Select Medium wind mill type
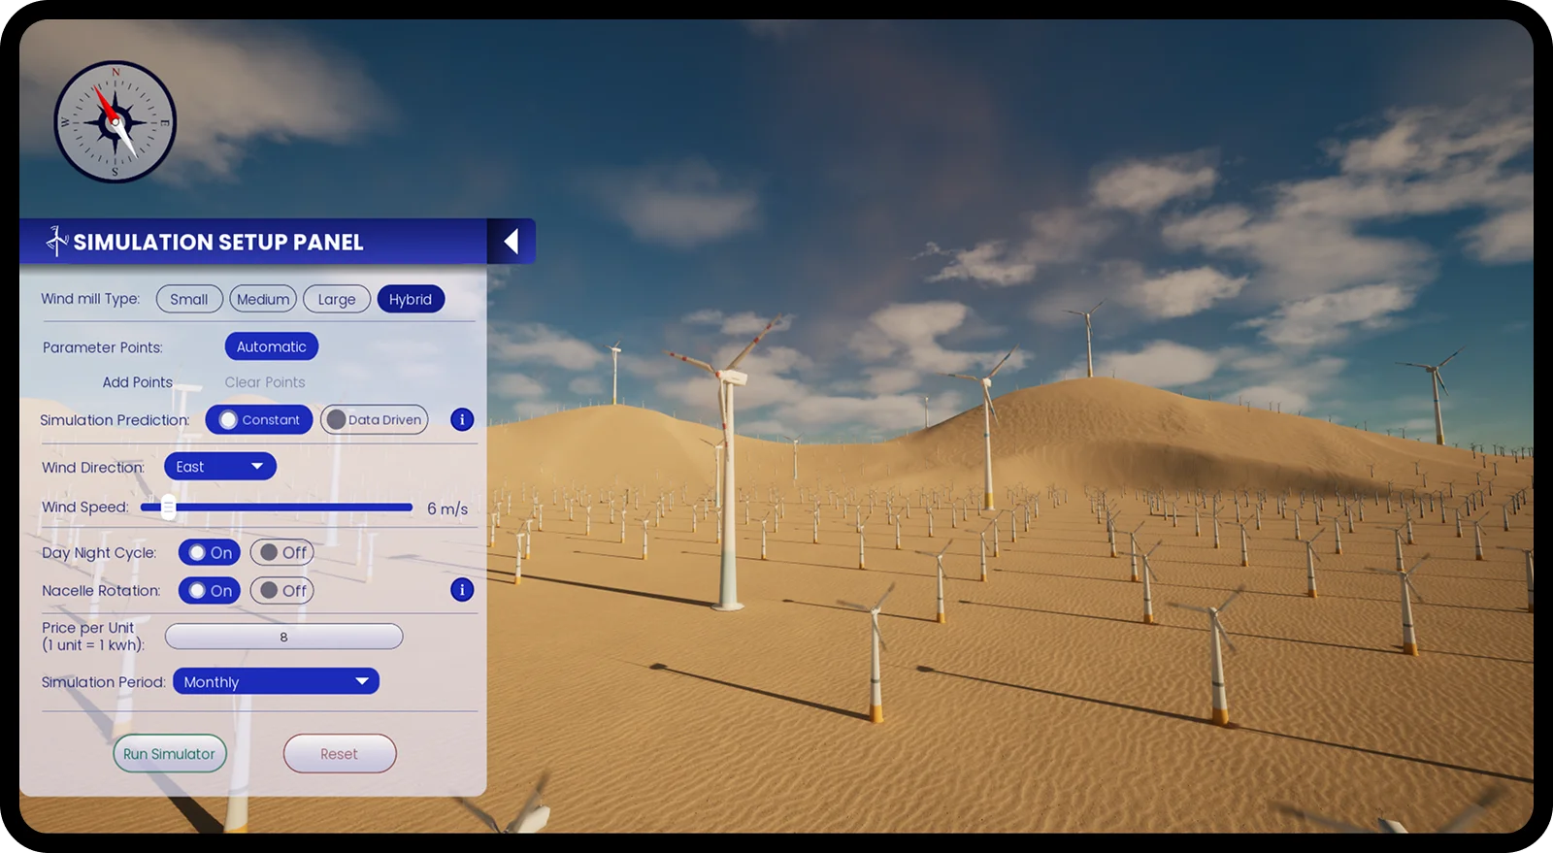The height and width of the screenshot is (853, 1553). click(263, 299)
